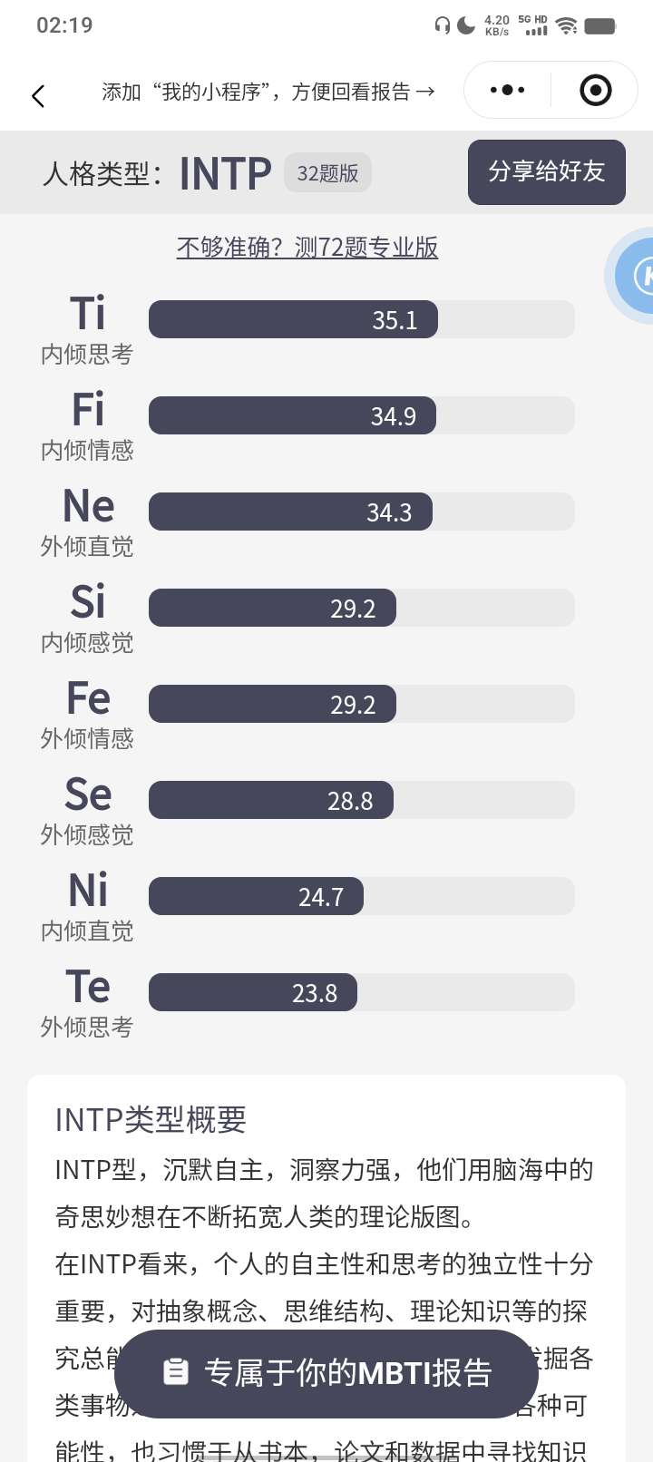Click the 分享给好友 share button
This screenshot has width=653, height=1462.
click(x=547, y=171)
